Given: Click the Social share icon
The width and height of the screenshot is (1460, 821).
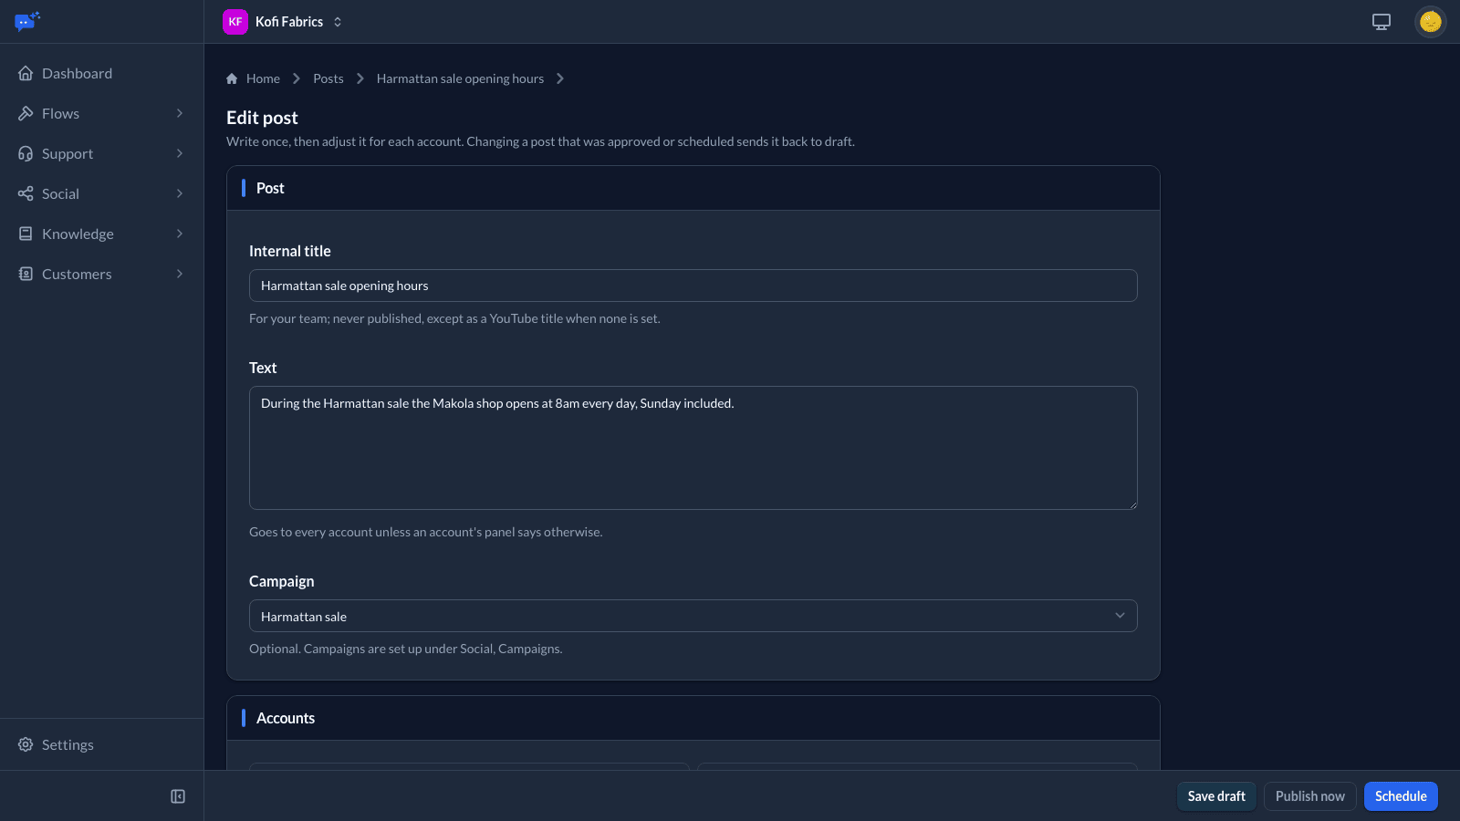Looking at the screenshot, I should (26, 193).
